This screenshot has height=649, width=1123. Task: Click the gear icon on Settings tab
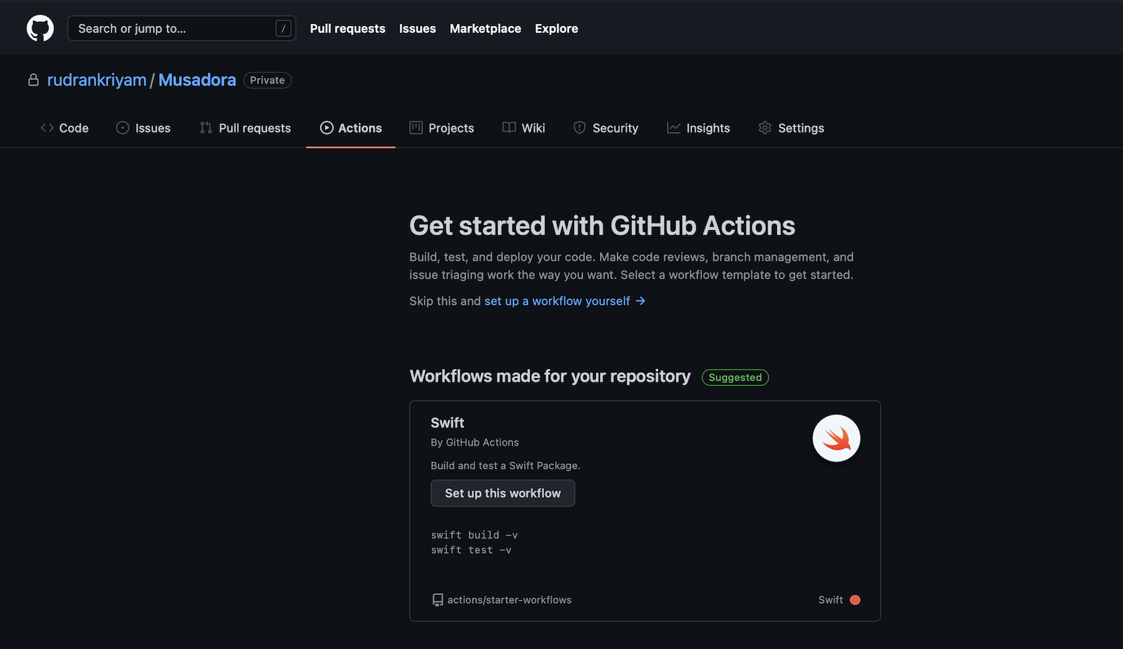(x=765, y=128)
